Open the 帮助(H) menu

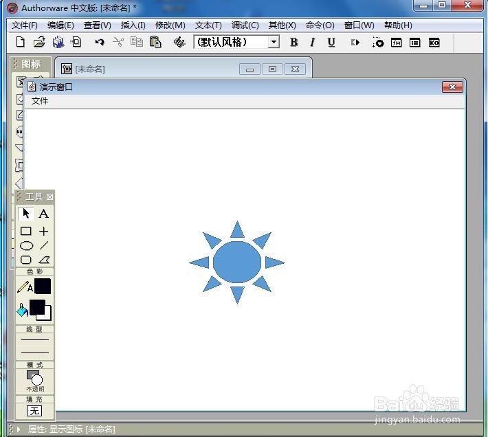398,25
